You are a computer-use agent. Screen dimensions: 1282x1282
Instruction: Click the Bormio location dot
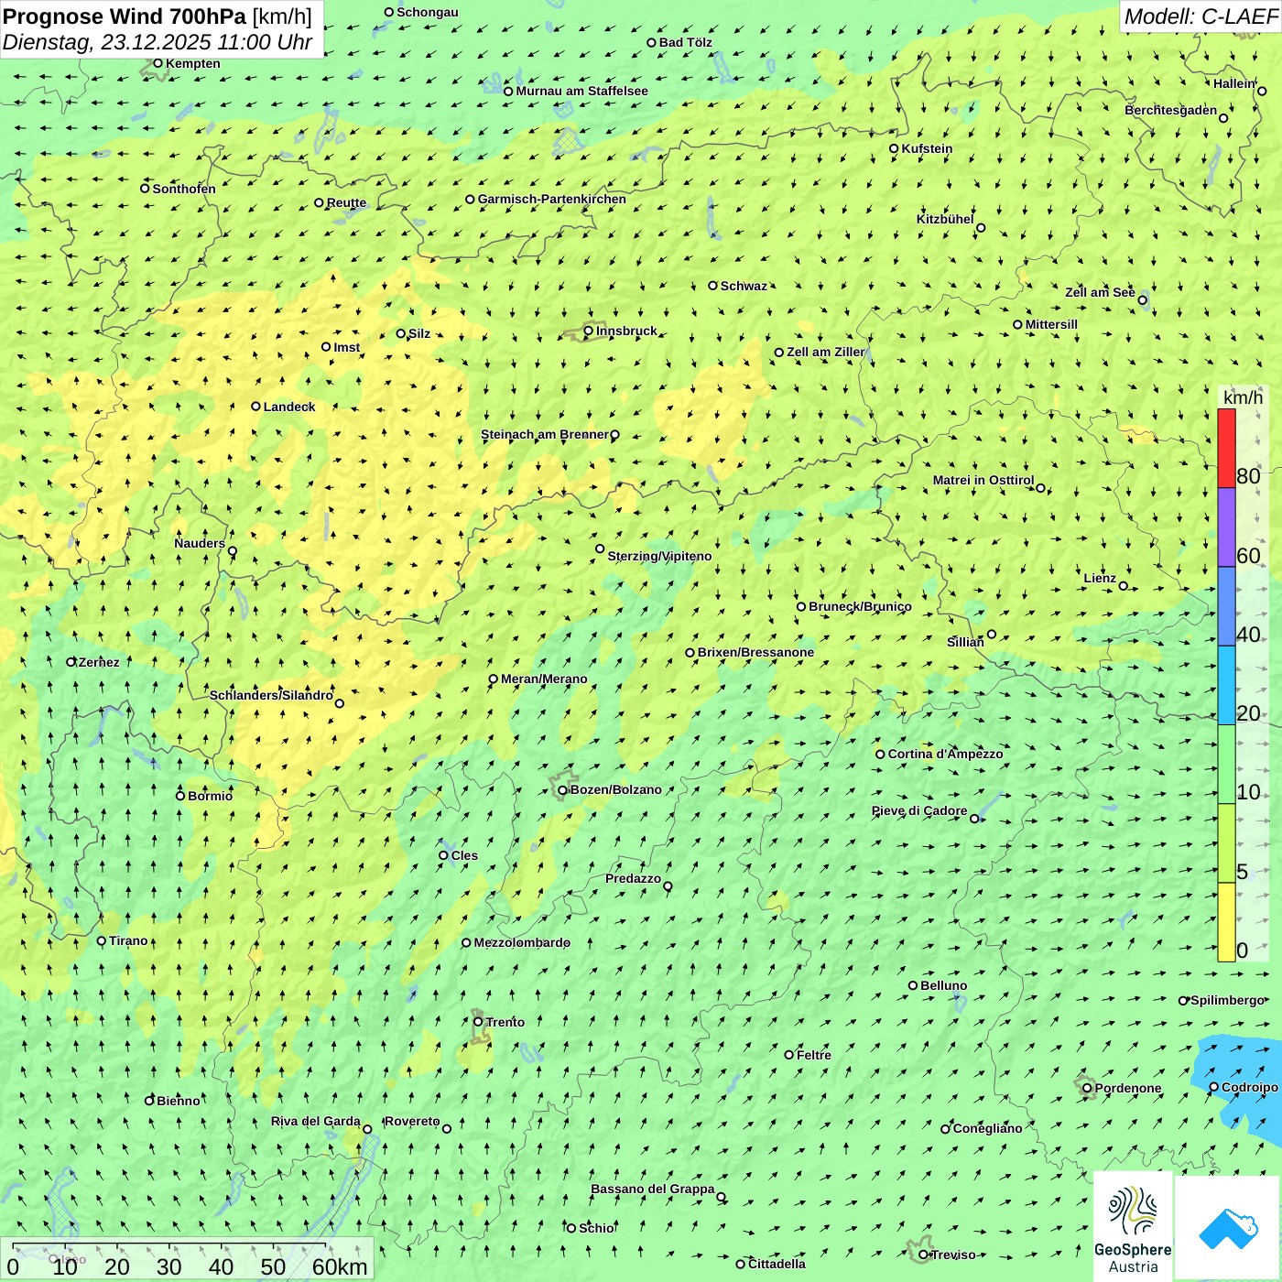(180, 796)
